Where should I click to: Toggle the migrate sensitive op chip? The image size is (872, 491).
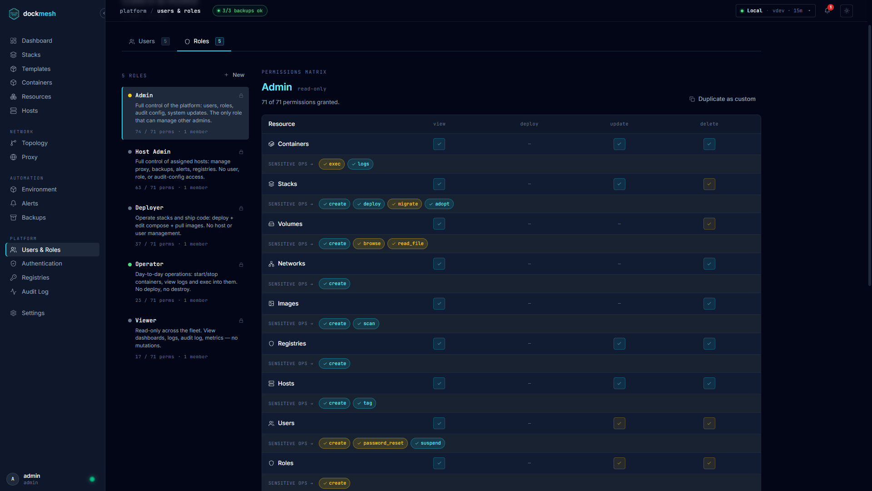[x=405, y=204]
